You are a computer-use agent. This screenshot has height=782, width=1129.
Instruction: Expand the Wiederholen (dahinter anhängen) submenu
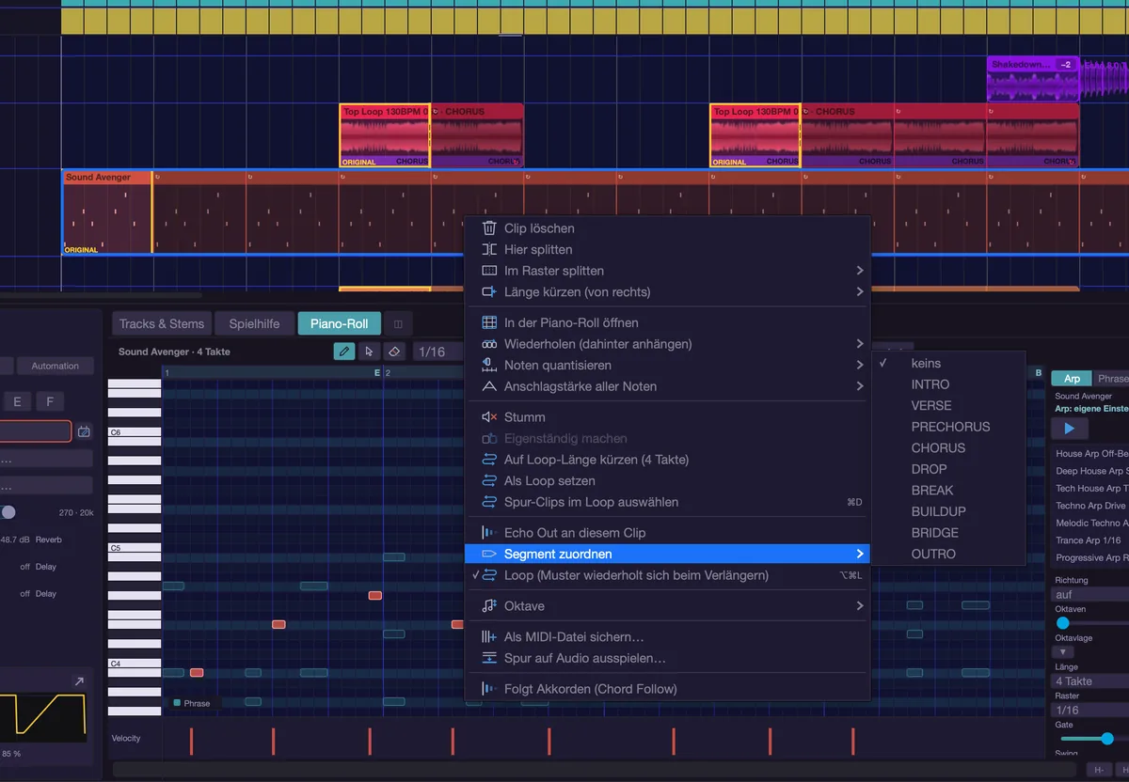668,344
